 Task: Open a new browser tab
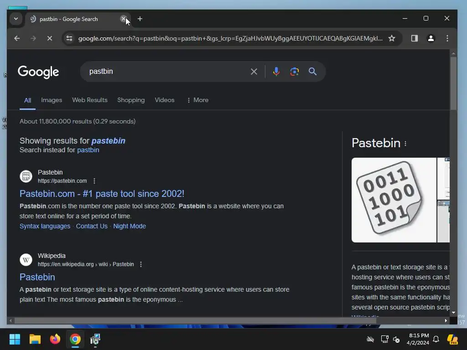(140, 19)
